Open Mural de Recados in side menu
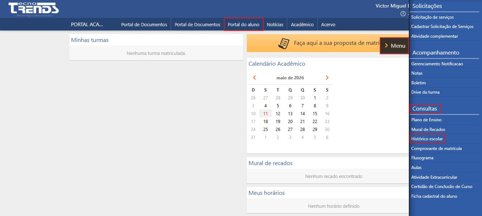Image resolution: width=482 pixels, height=216 pixels. click(x=428, y=130)
